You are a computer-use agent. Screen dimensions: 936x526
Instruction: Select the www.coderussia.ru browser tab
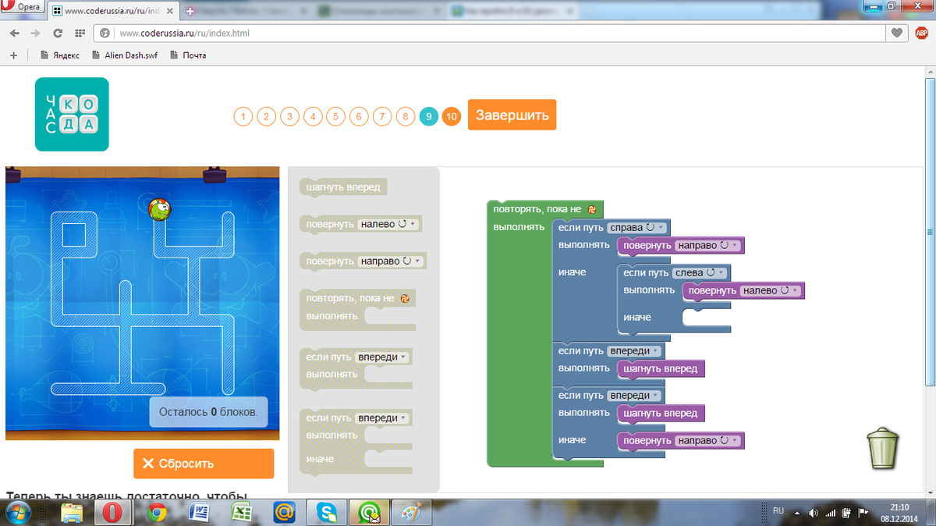click(x=113, y=12)
